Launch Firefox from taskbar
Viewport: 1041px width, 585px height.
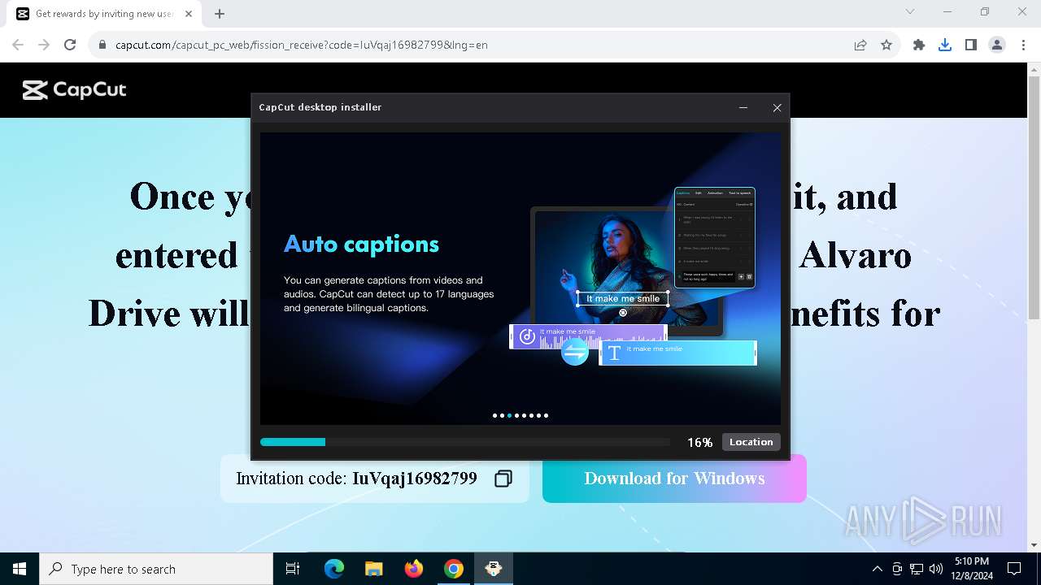click(x=414, y=569)
